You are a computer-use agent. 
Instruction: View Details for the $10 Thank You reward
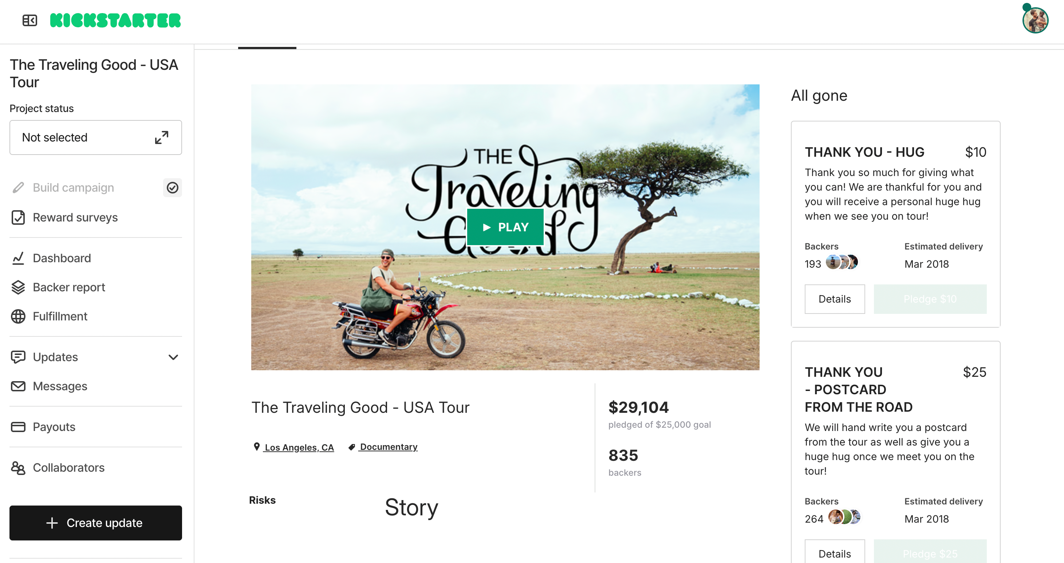pyautogui.click(x=834, y=299)
